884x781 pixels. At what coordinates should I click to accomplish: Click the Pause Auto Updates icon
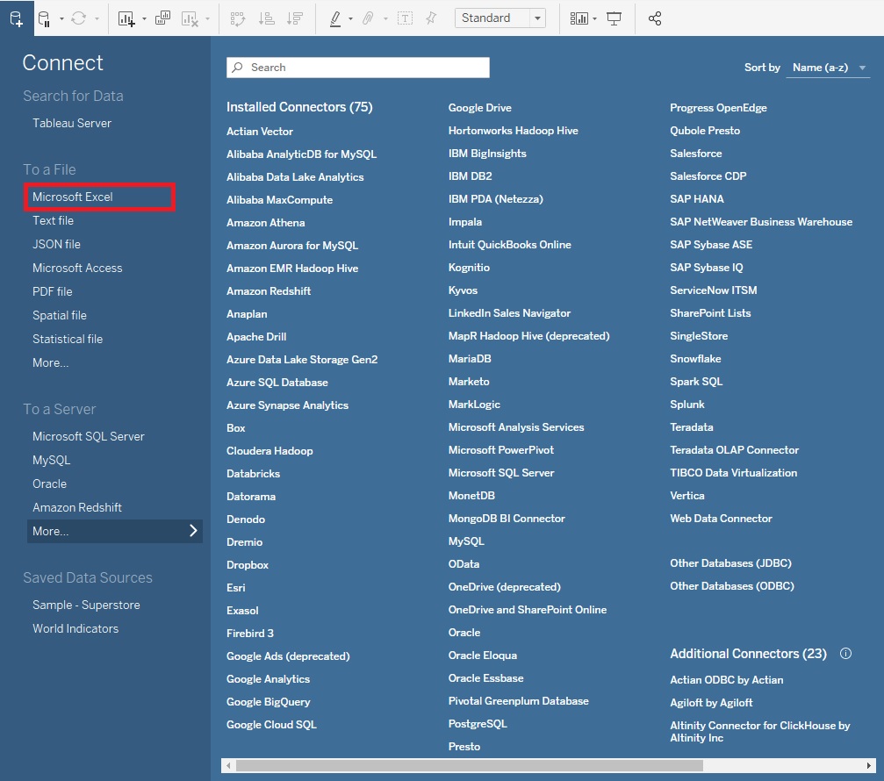pyautogui.click(x=44, y=18)
